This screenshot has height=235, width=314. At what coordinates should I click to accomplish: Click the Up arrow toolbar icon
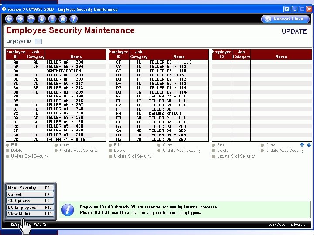tap(31, 19)
